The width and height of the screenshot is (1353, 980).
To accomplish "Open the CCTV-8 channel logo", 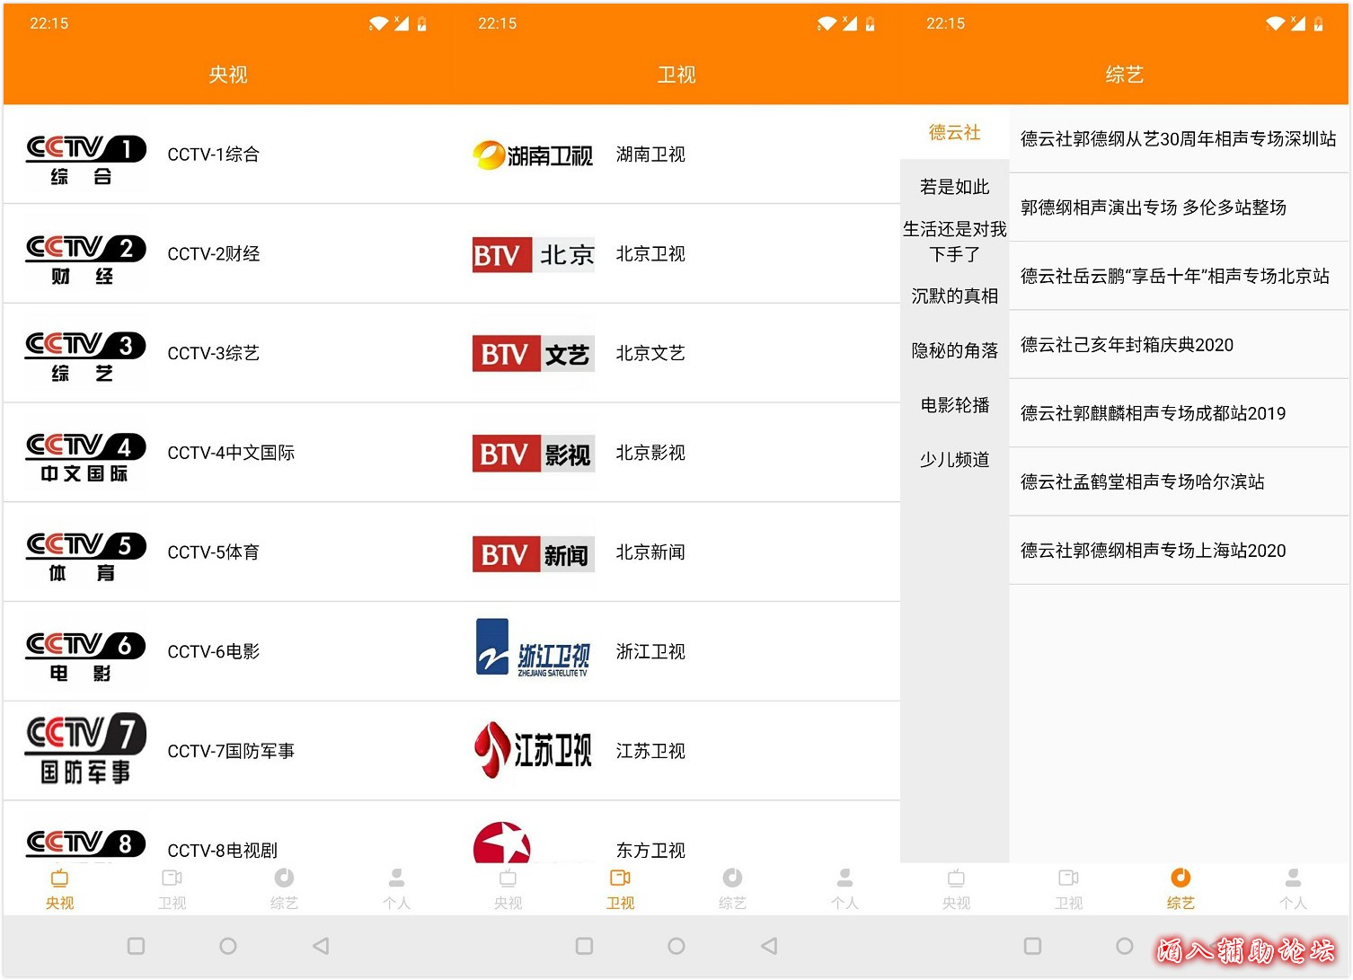I will tap(85, 845).
